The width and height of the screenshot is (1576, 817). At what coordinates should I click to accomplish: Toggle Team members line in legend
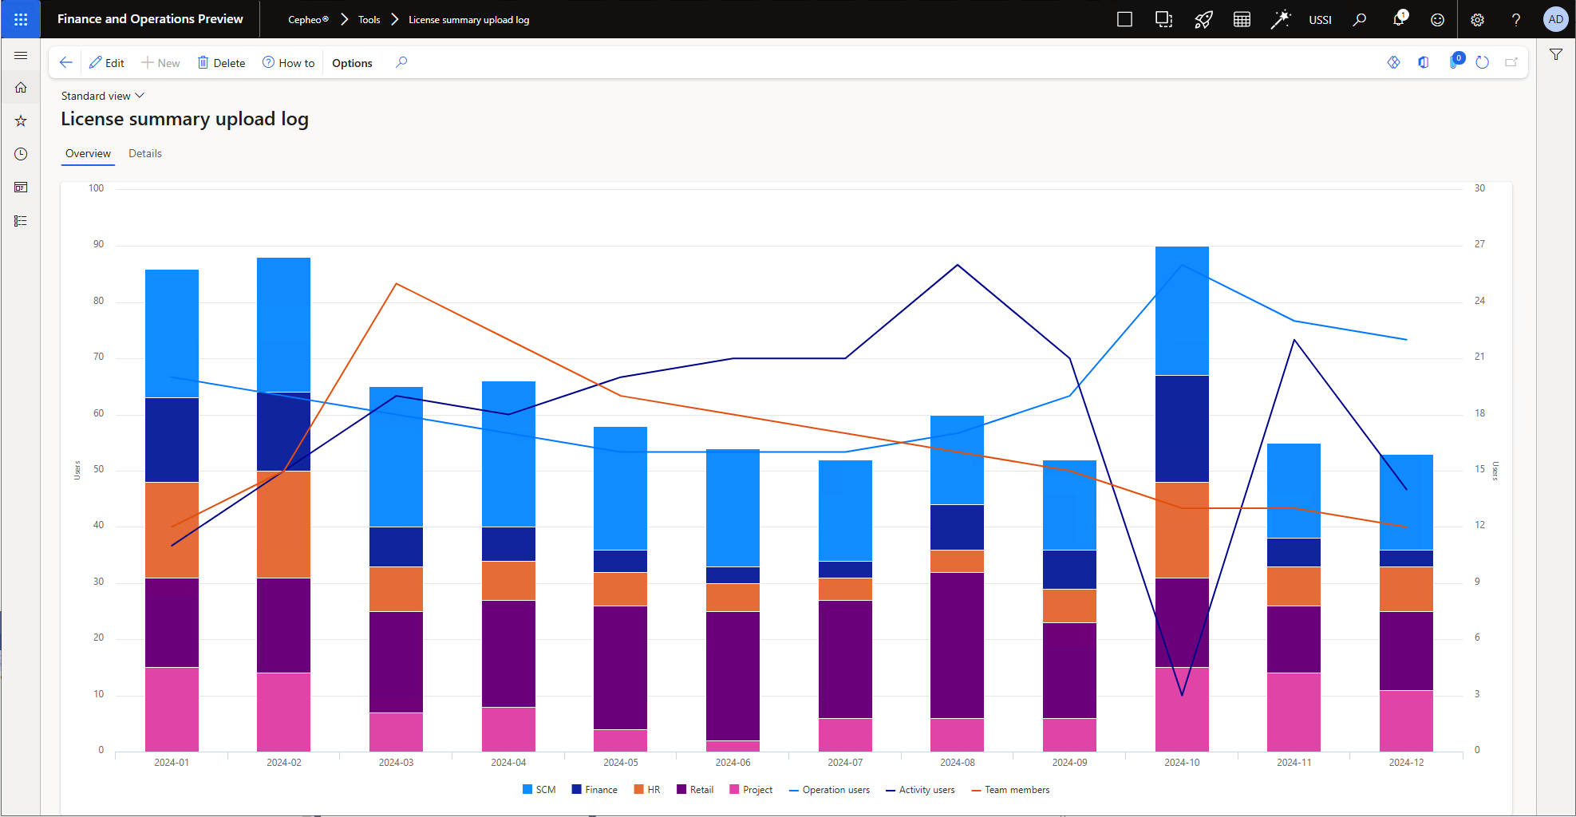point(1010,790)
